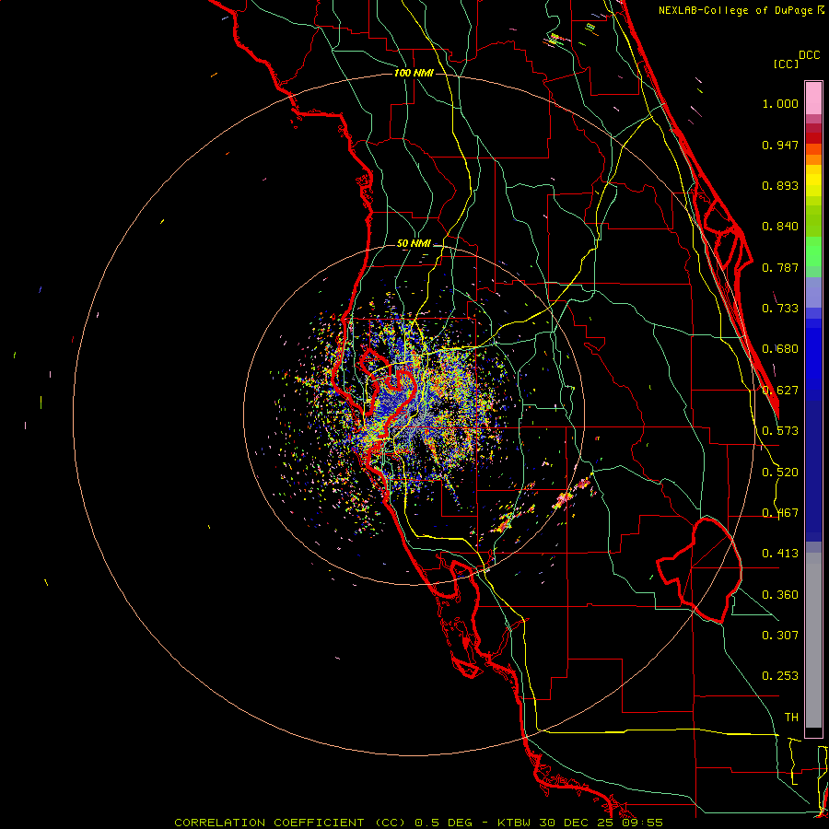Click the TH threshold label on scale
Screen dimensions: 829x829
[x=791, y=718]
